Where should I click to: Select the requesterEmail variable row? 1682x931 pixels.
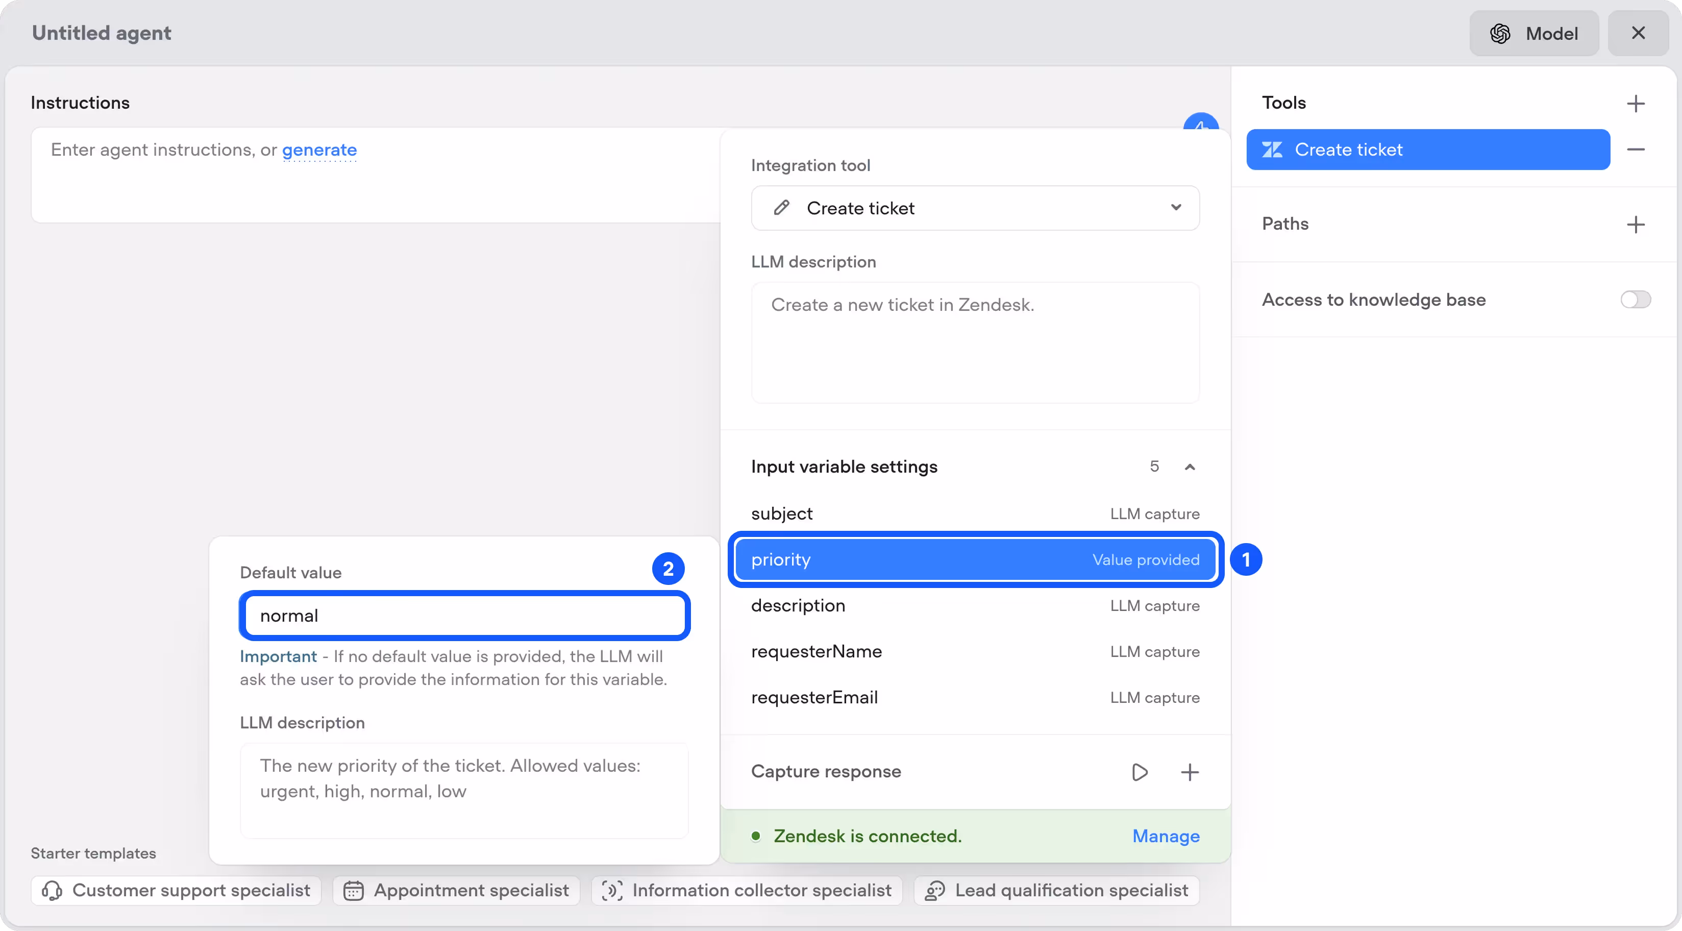pos(975,697)
